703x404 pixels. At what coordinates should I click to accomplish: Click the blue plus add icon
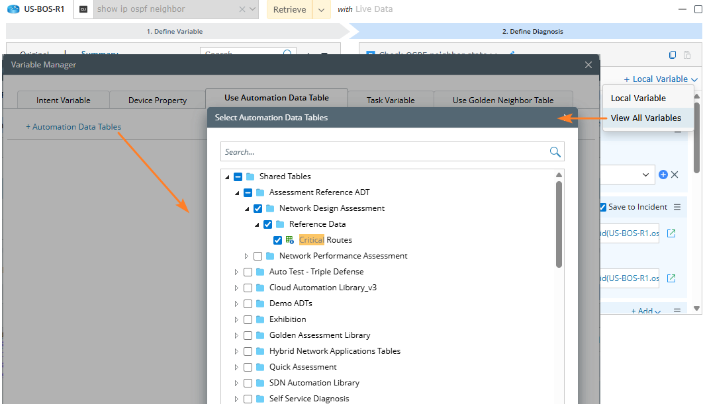click(x=663, y=175)
